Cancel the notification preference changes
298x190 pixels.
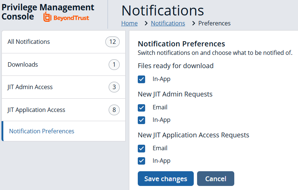[x=215, y=179]
